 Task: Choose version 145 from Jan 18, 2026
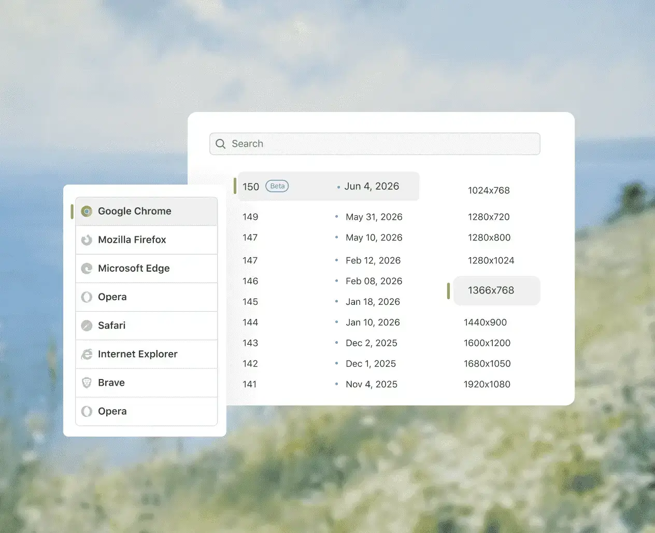tap(322, 302)
